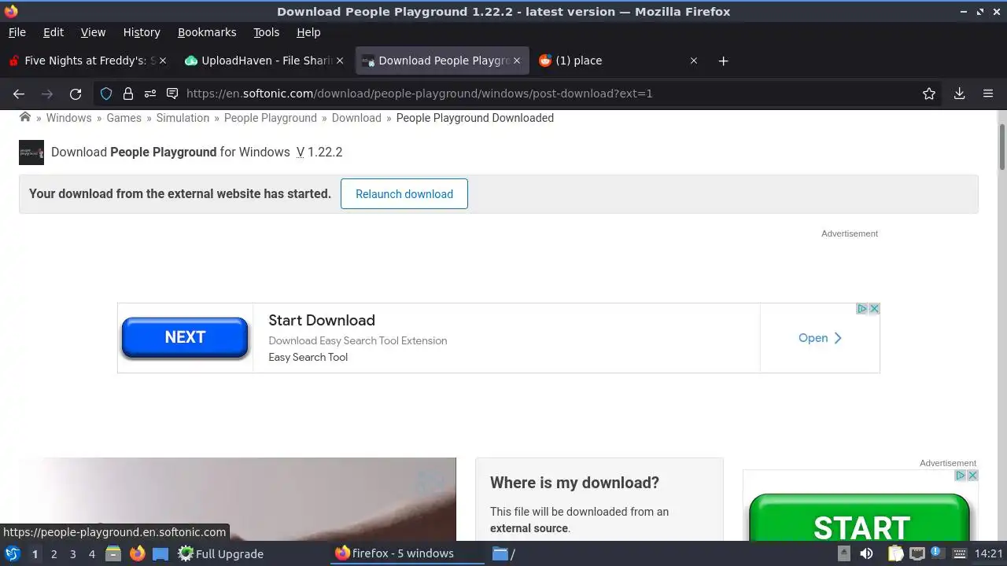Click the People Playground app thumbnail
The height and width of the screenshot is (566, 1007).
pos(31,153)
